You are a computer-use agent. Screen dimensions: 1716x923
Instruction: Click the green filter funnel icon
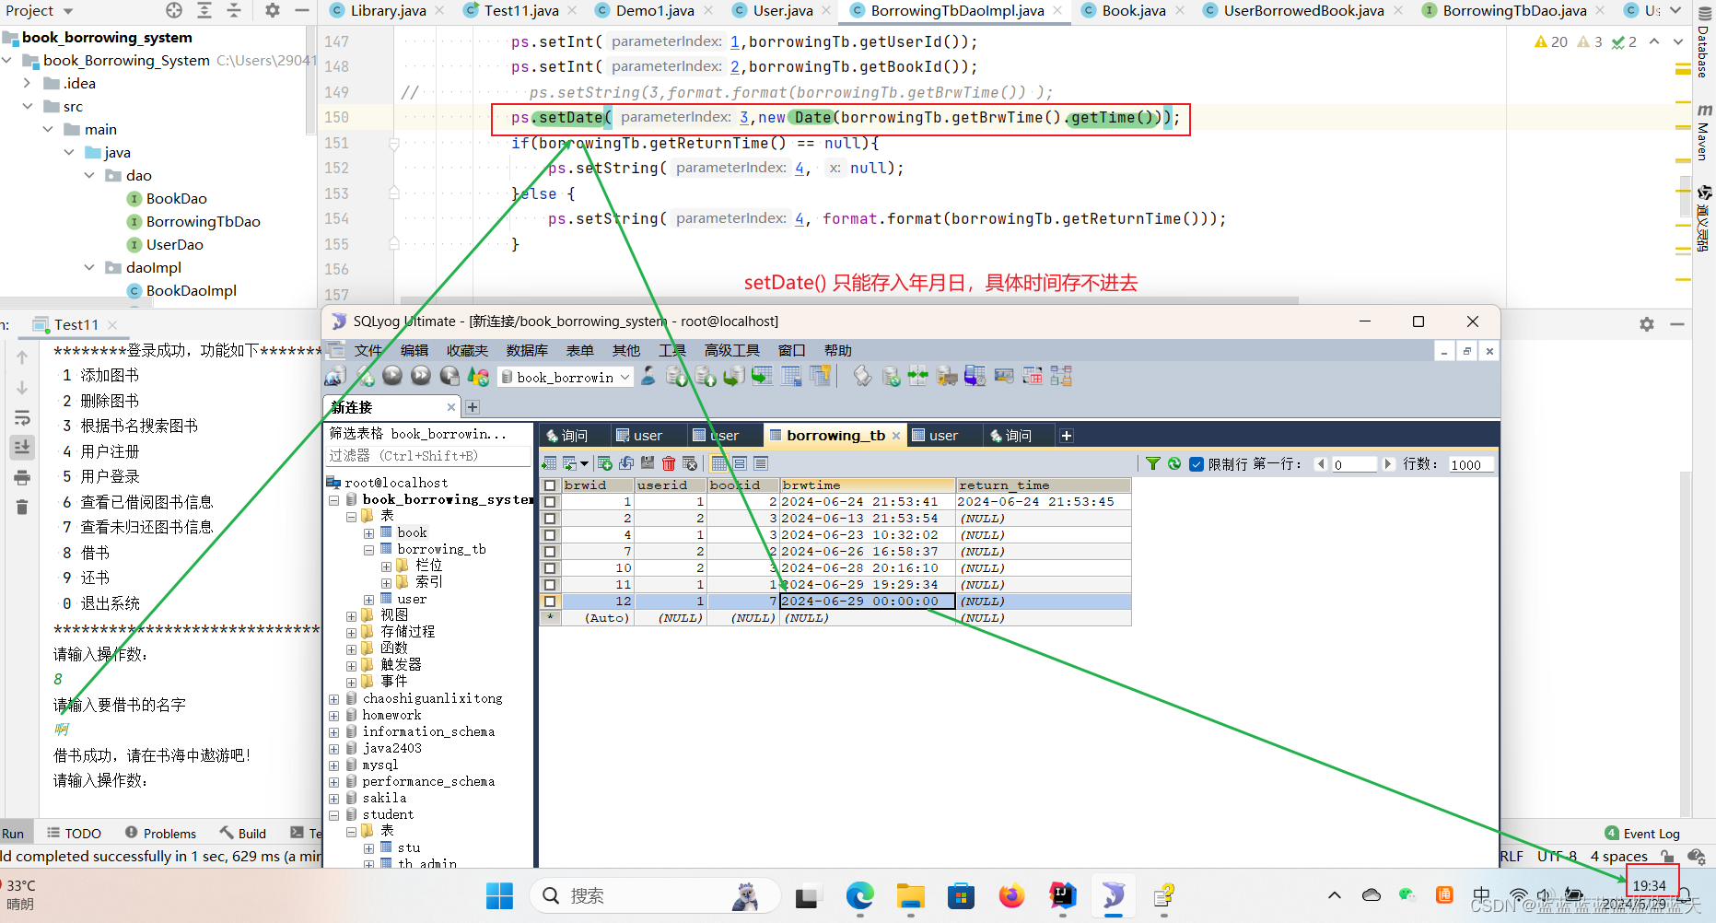click(x=1153, y=463)
